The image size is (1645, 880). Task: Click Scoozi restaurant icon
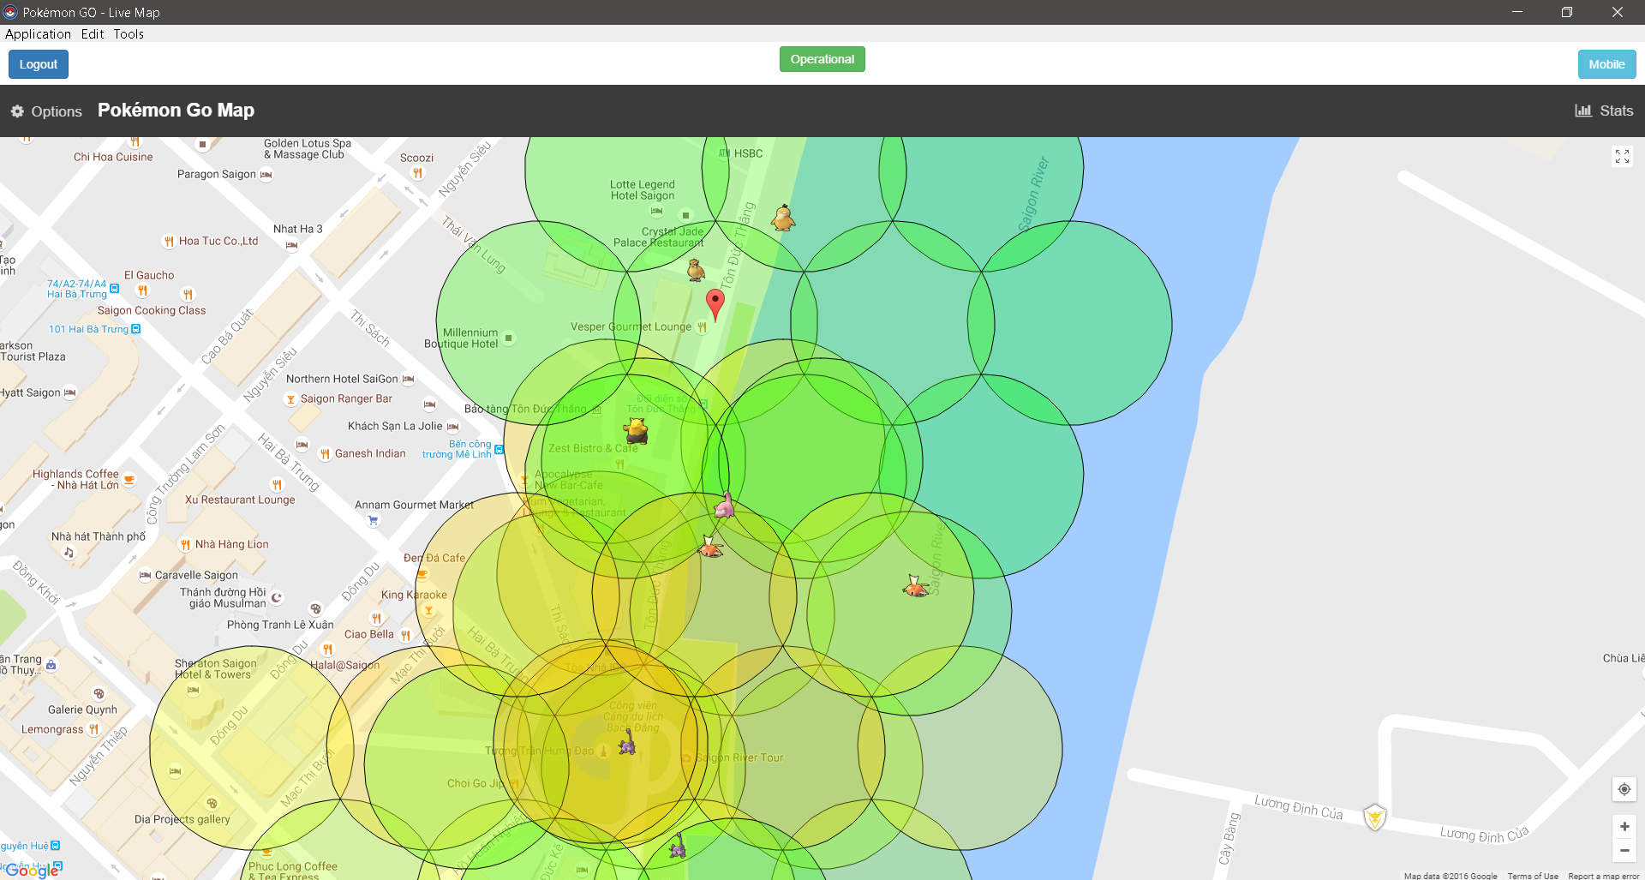(x=417, y=173)
